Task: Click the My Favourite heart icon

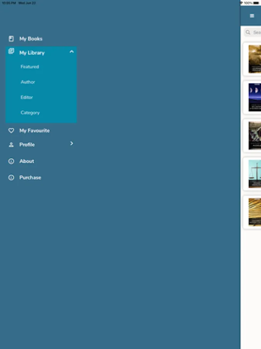Action: pos(11,131)
